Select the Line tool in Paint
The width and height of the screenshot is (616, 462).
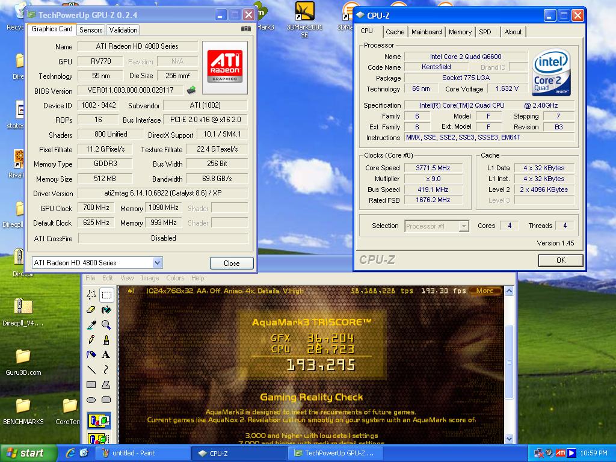(91, 369)
